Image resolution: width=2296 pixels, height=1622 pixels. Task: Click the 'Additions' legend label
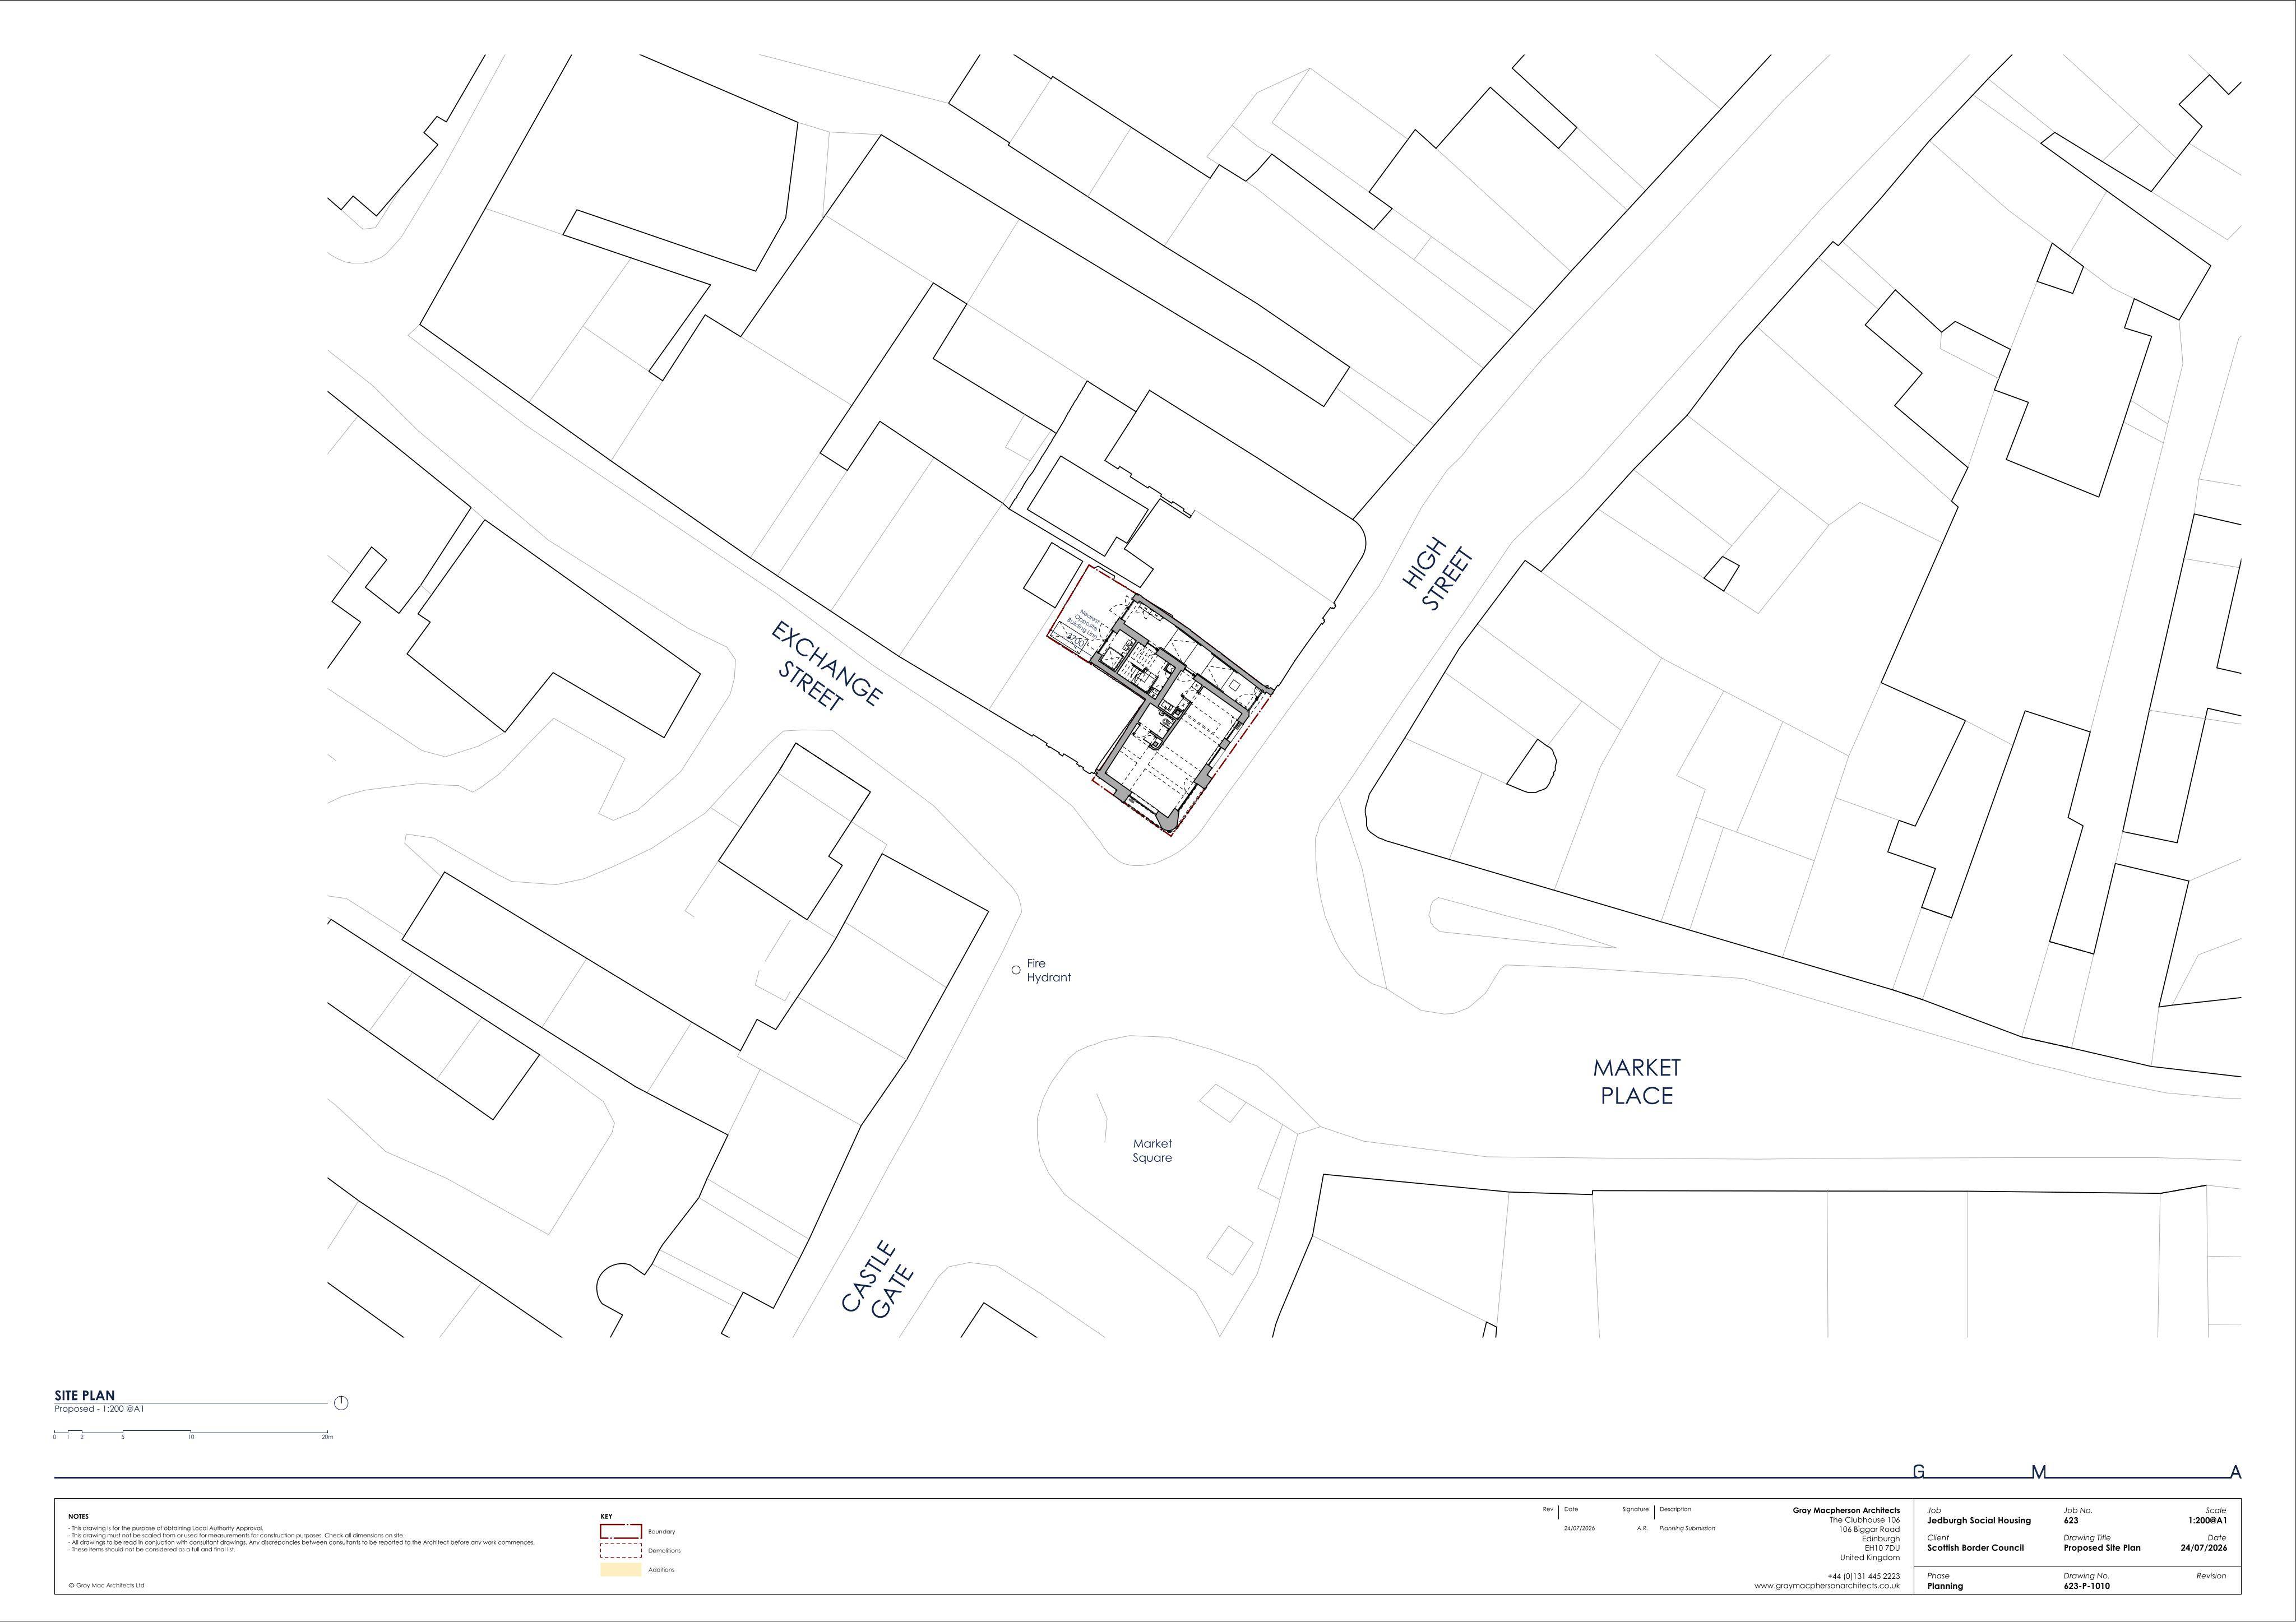[661, 1569]
